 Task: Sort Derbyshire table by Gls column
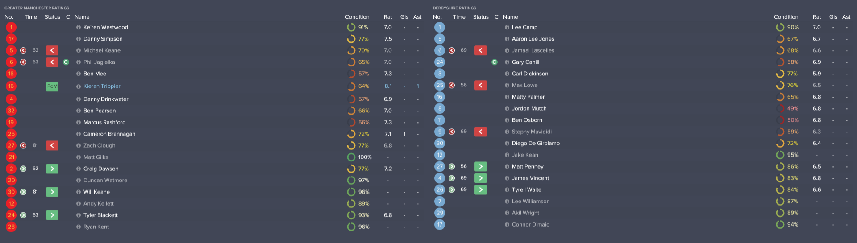[x=833, y=17]
